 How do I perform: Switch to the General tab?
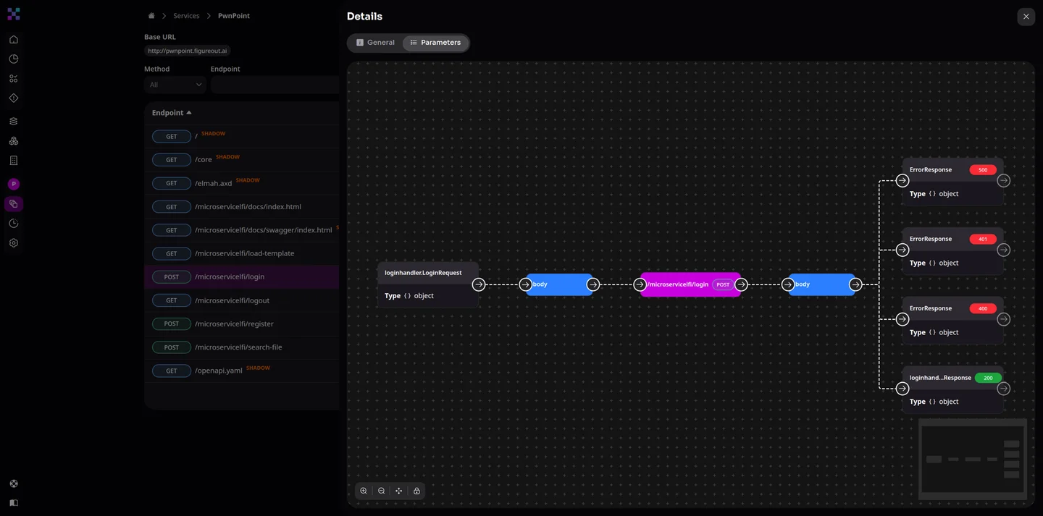pos(375,43)
